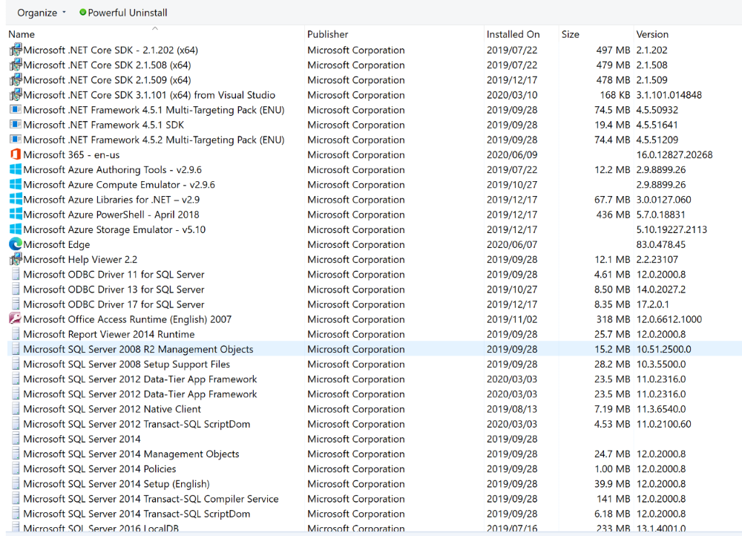Select Microsoft SQL Server 2008 R2 Management Objects
Image resolution: width=742 pixels, height=536 pixels.
(x=138, y=349)
